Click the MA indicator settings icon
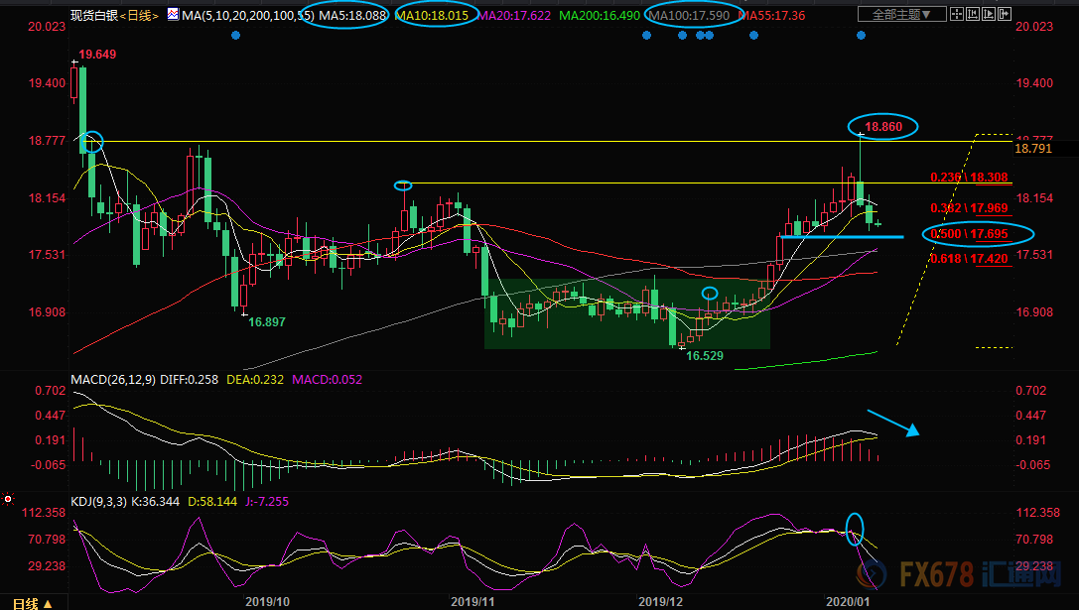1079x610 pixels. 173,16
